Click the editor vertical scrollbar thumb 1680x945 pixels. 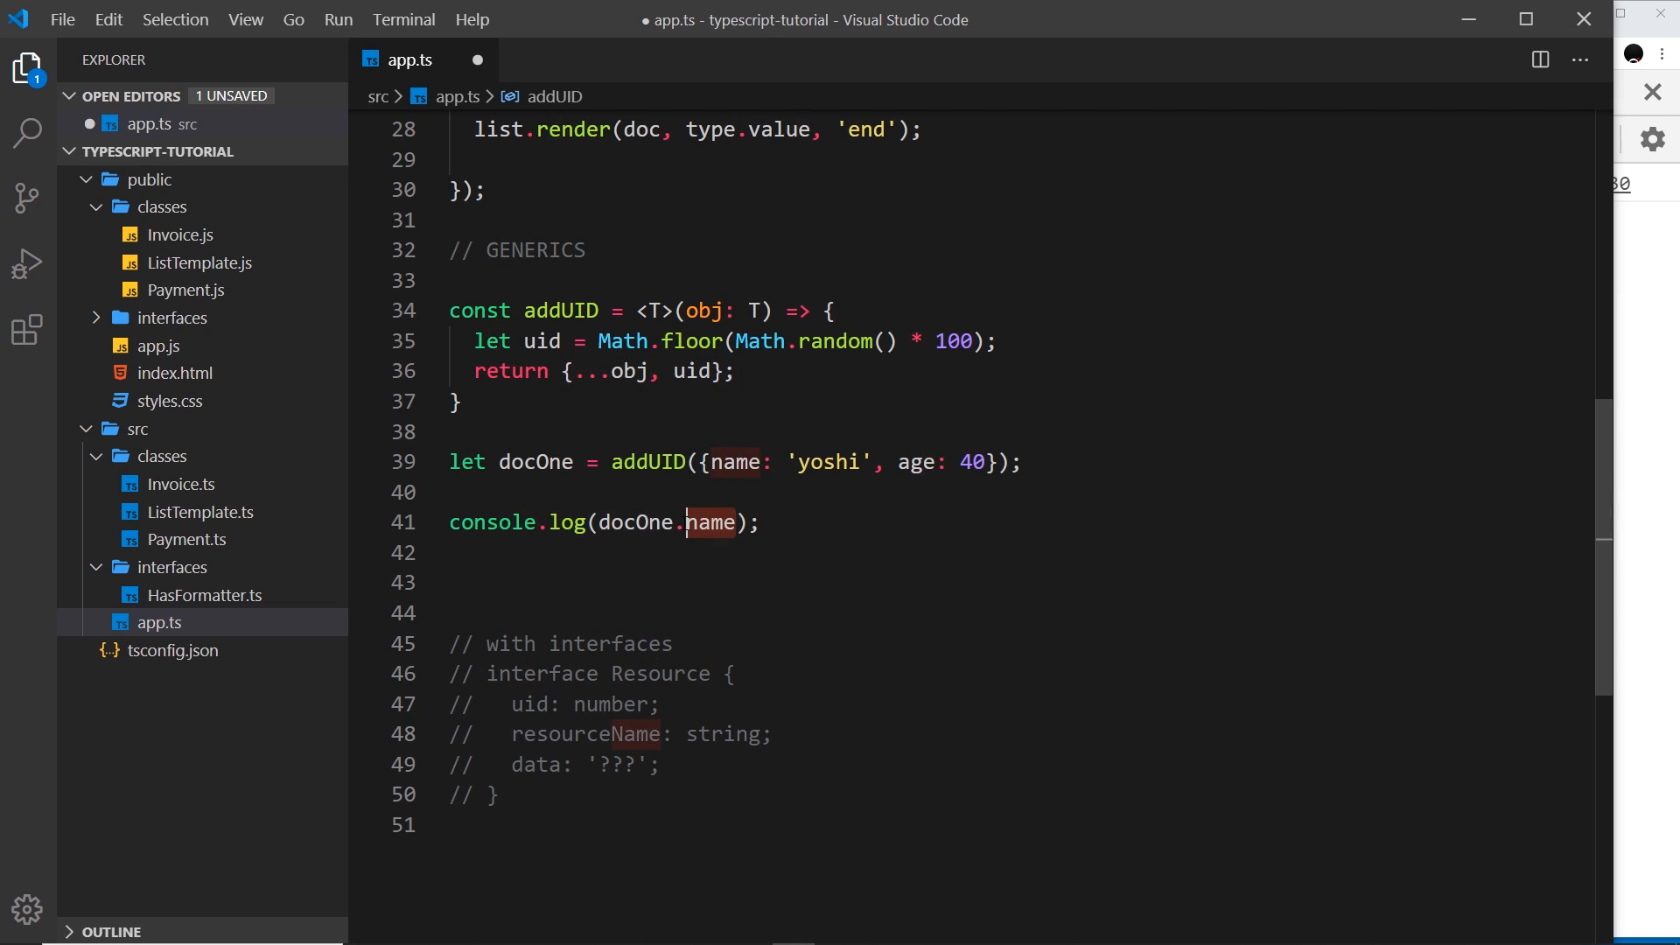tap(1603, 547)
